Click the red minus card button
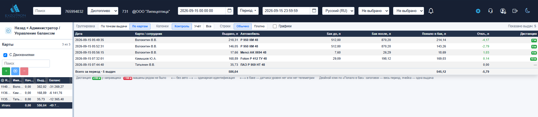This screenshot has height=117, width=538. pos(24,71)
